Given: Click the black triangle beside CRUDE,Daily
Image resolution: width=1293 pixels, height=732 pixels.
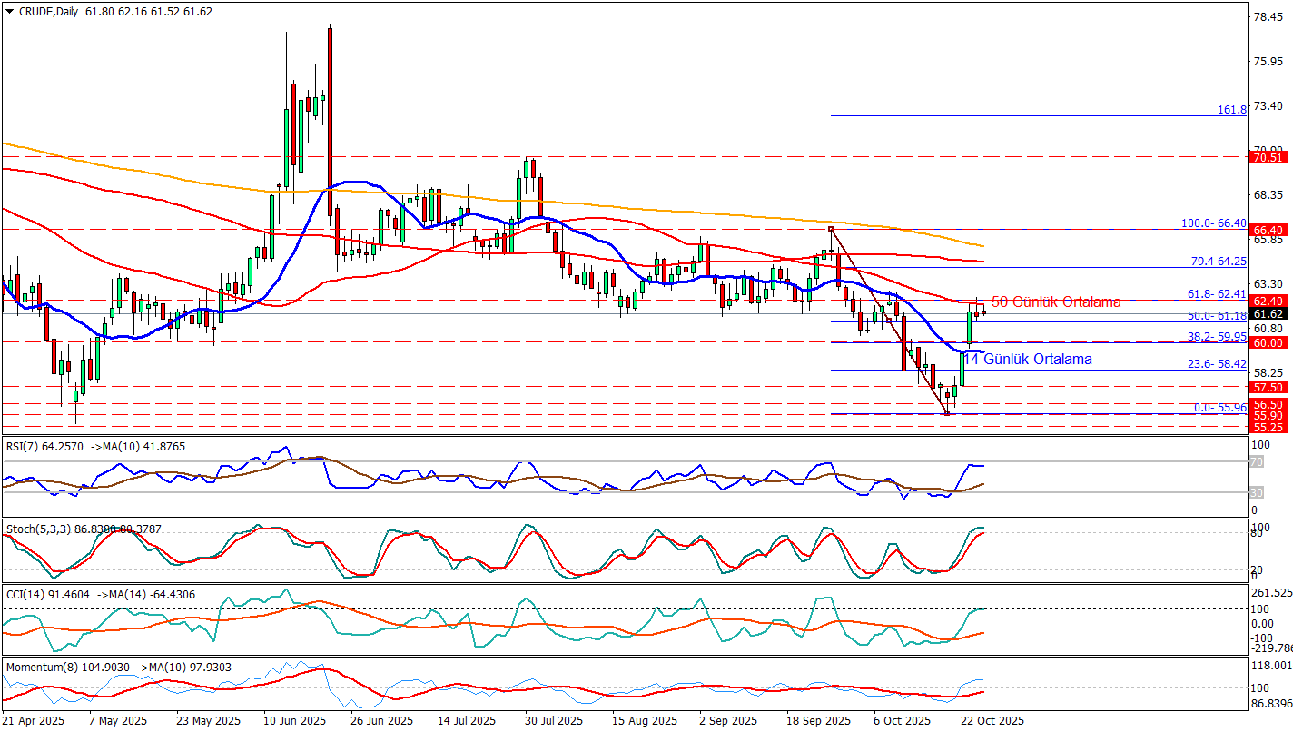Looking at the screenshot, I should (x=9, y=12).
